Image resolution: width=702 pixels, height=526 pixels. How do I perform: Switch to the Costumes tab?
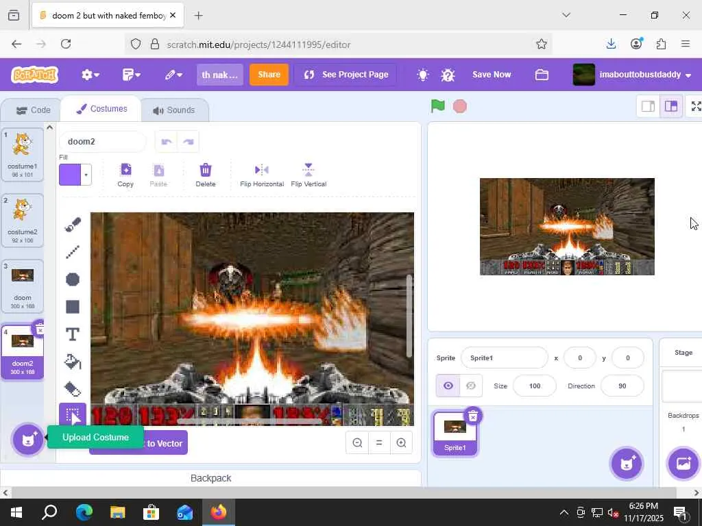[x=101, y=109]
